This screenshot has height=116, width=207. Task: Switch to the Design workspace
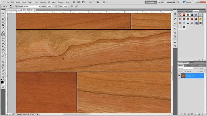161,2
